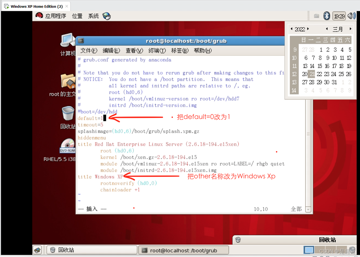Select day 21 in the calendar
This screenshot has width=360, height=257.
pyautogui.click(x=312, y=74)
